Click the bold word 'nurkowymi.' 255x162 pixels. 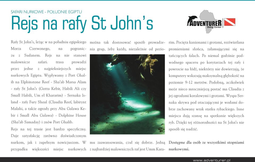tap(179, 149)
